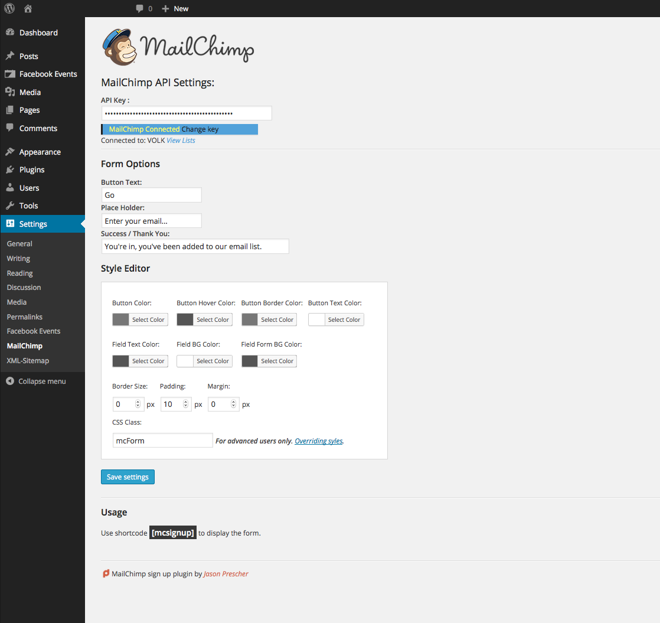This screenshot has width=660, height=623.
Task: Select Color for Button Color
Action: coord(148,320)
